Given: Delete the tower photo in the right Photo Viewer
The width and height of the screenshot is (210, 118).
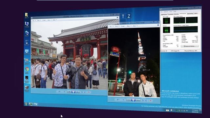Looking at the screenshot, I should click(151, 101).
